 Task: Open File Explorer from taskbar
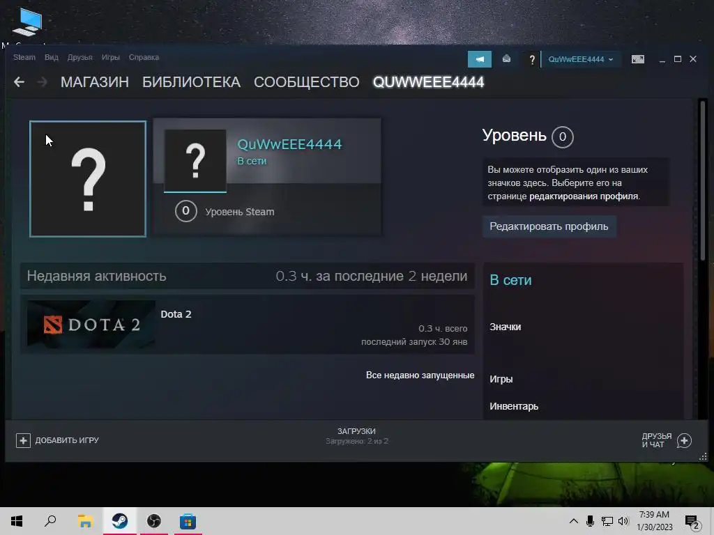[x=85, y=521]
